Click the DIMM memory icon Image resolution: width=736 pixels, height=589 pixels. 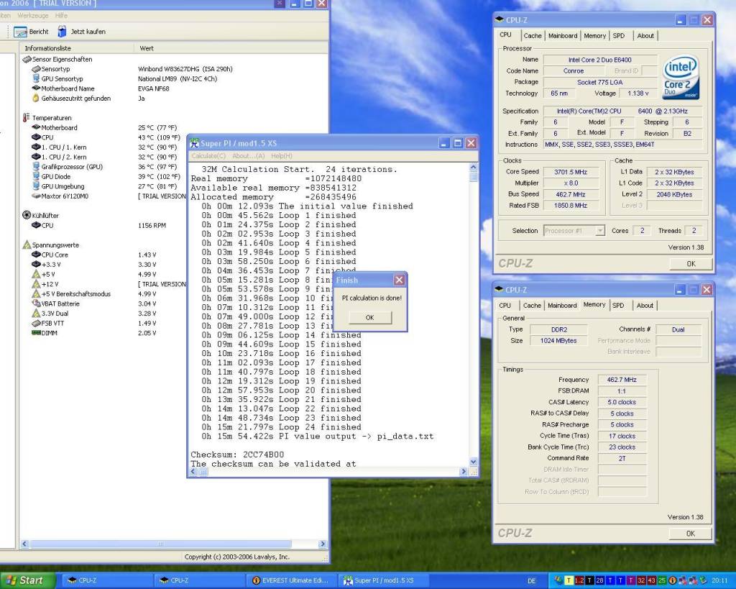(36, 332)
